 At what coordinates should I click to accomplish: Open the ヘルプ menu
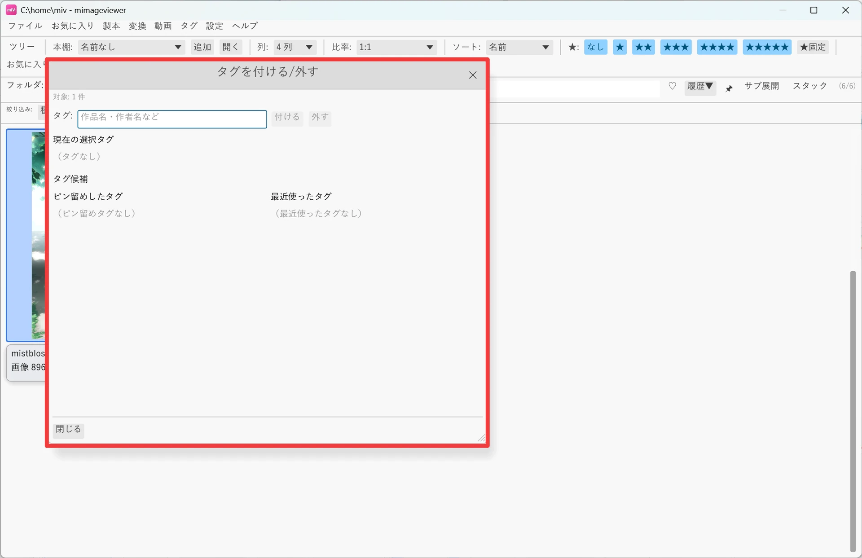pos(245,26)
